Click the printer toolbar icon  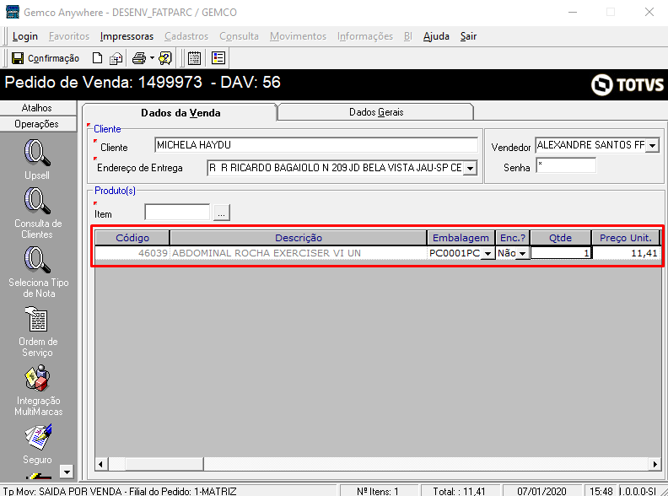pos(139,58)
